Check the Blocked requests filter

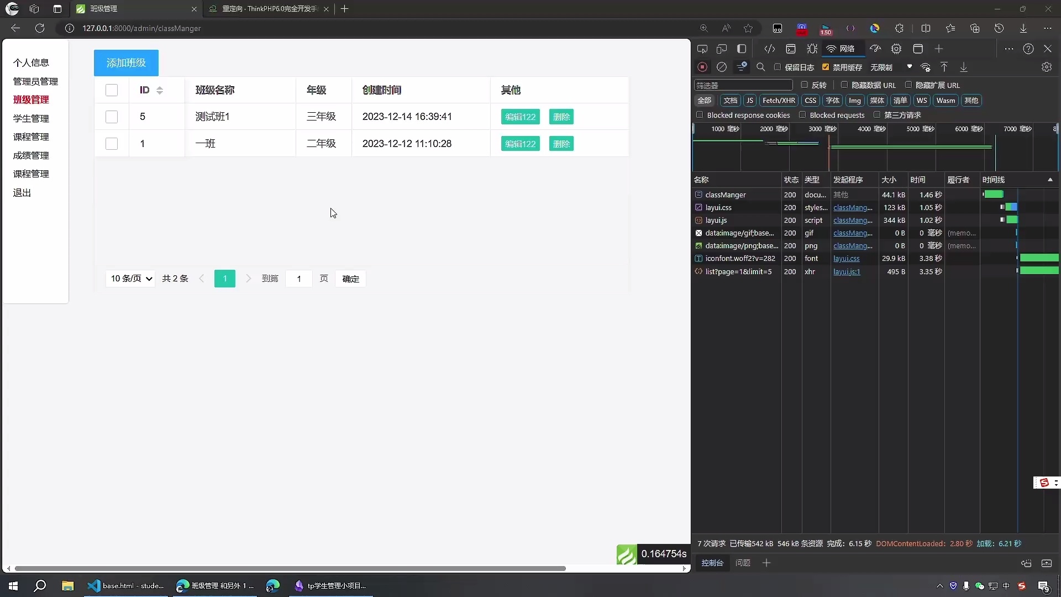click(x=802, y=115)
